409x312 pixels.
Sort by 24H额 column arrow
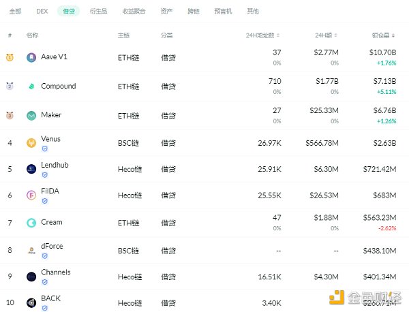pos(335,35)
